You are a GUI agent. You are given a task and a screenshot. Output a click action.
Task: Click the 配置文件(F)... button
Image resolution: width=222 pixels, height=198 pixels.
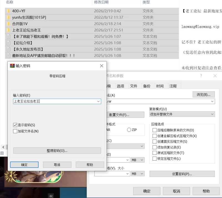125,115
